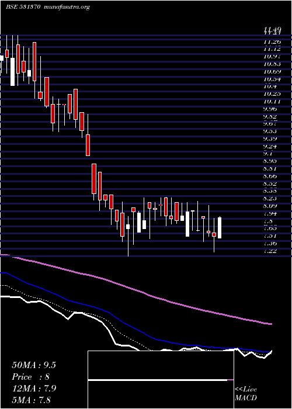Click the 10.83 price axis label
The height and width of the screenshot is (409, 292).
click(272, 64)
